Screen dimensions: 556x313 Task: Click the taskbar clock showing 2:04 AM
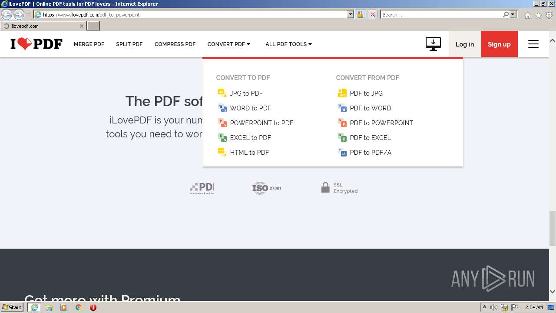[x=534, y=307]
